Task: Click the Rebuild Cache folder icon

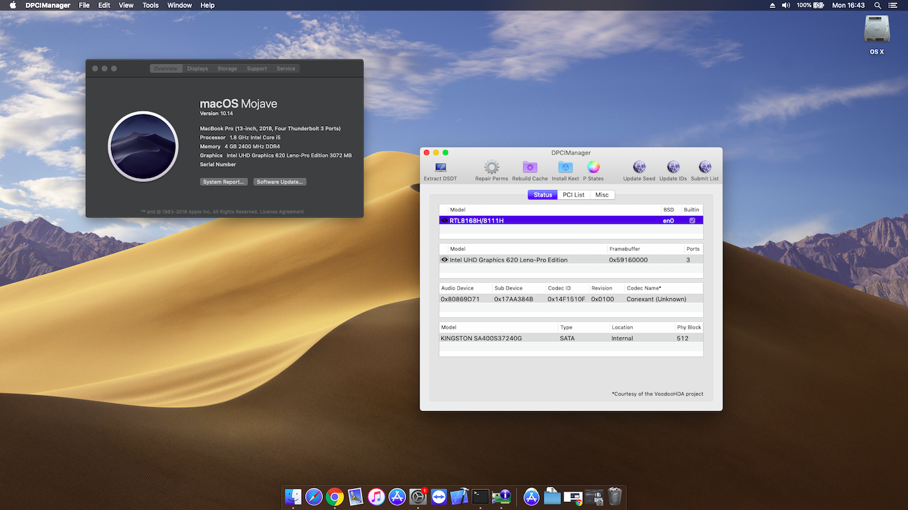Action: tap(529, 167)
